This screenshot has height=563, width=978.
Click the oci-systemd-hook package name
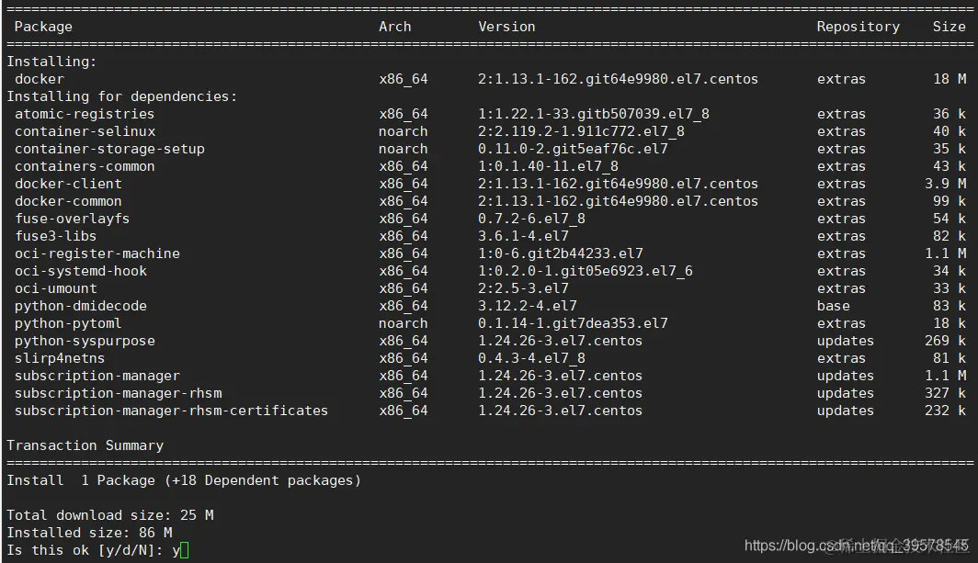(81, 271)
